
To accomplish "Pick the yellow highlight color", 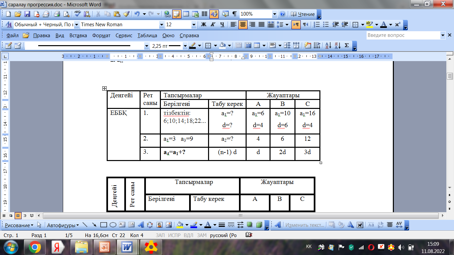I will (x=369, y=25).
